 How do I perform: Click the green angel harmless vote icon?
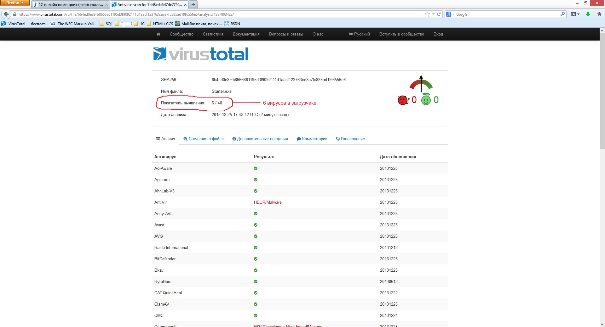click(x=426, y=99)
